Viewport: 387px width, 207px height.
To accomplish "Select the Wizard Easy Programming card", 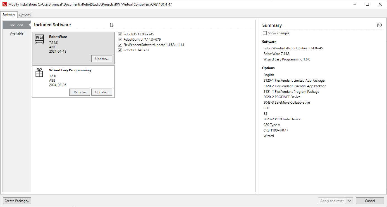I will point(73,82).
